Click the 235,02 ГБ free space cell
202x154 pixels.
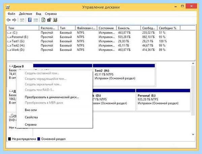click(x=148, y=33)
